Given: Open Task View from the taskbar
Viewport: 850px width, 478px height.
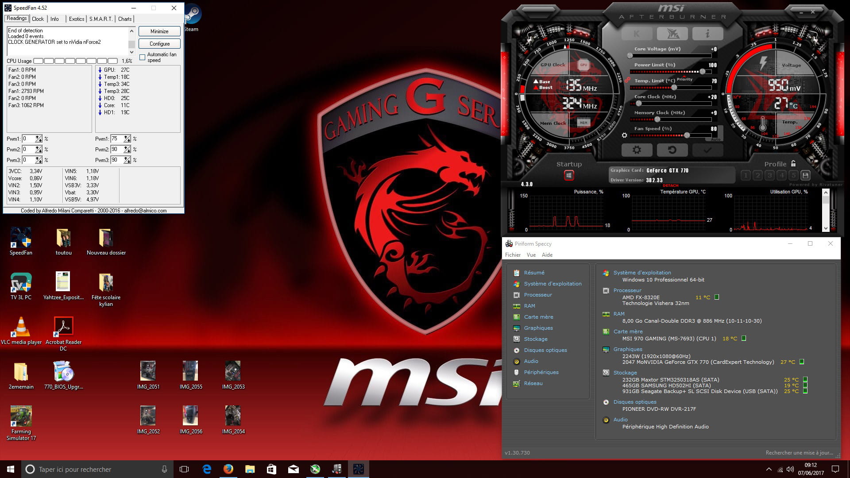Looking at the screenshot, I should [184, 469].
